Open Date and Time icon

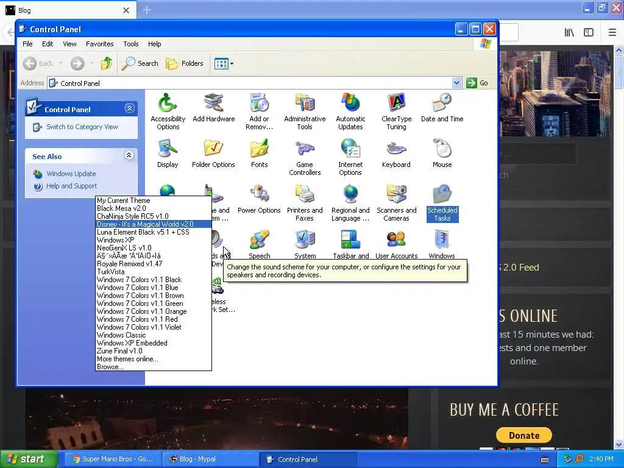click(442, 107)
